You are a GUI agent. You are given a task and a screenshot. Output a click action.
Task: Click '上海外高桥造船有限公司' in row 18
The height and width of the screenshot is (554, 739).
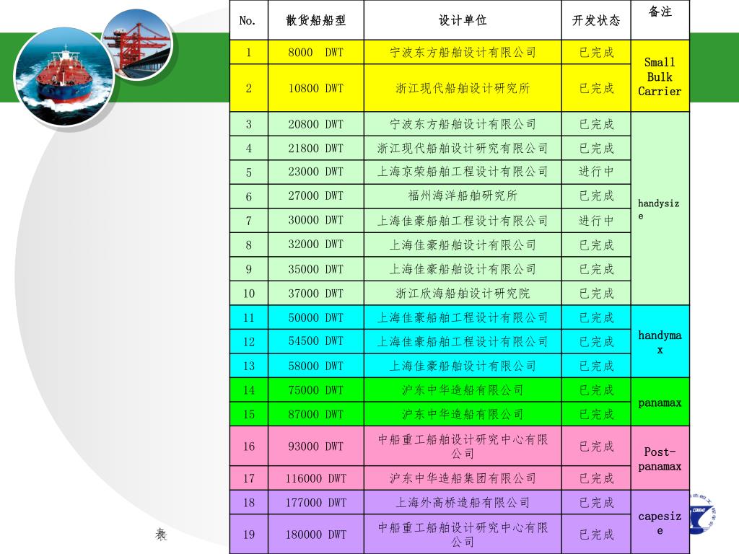click(x=463, y=503)
